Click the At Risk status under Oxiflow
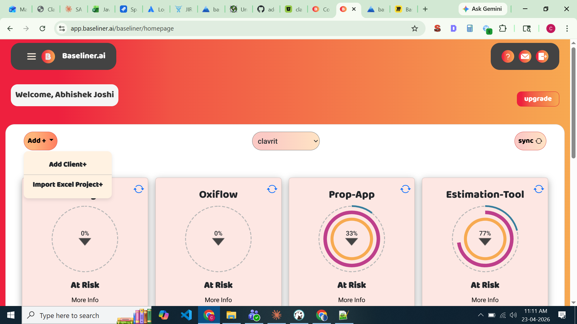The width and height of the screenshot is (577, 324). tap(218, 285)
